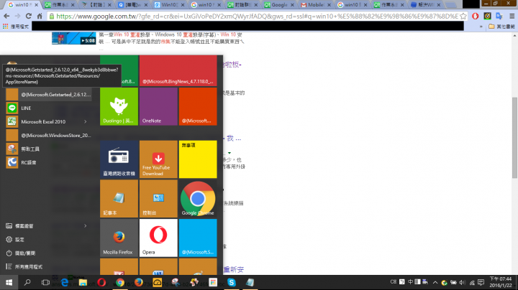Viewport: 518px width, 290px height.
Task: Open the red Bing News tile
Action: point(178,71)
